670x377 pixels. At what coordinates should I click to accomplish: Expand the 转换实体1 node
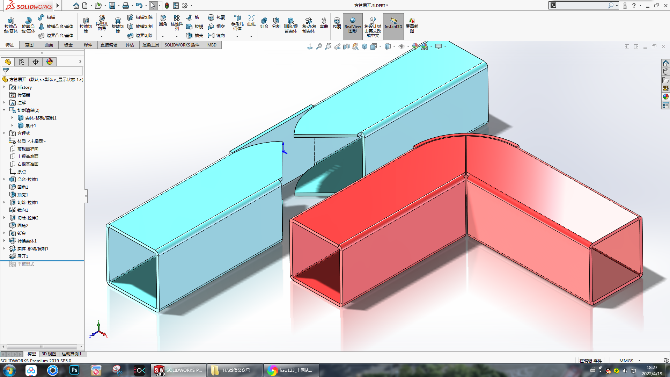(x=4, y=241)
